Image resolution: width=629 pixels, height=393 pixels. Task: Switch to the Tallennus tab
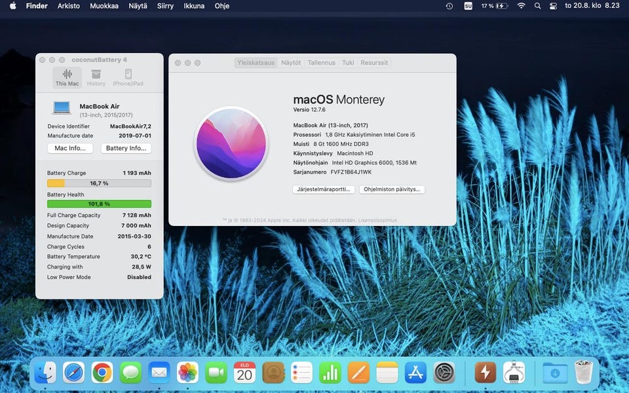321,63
